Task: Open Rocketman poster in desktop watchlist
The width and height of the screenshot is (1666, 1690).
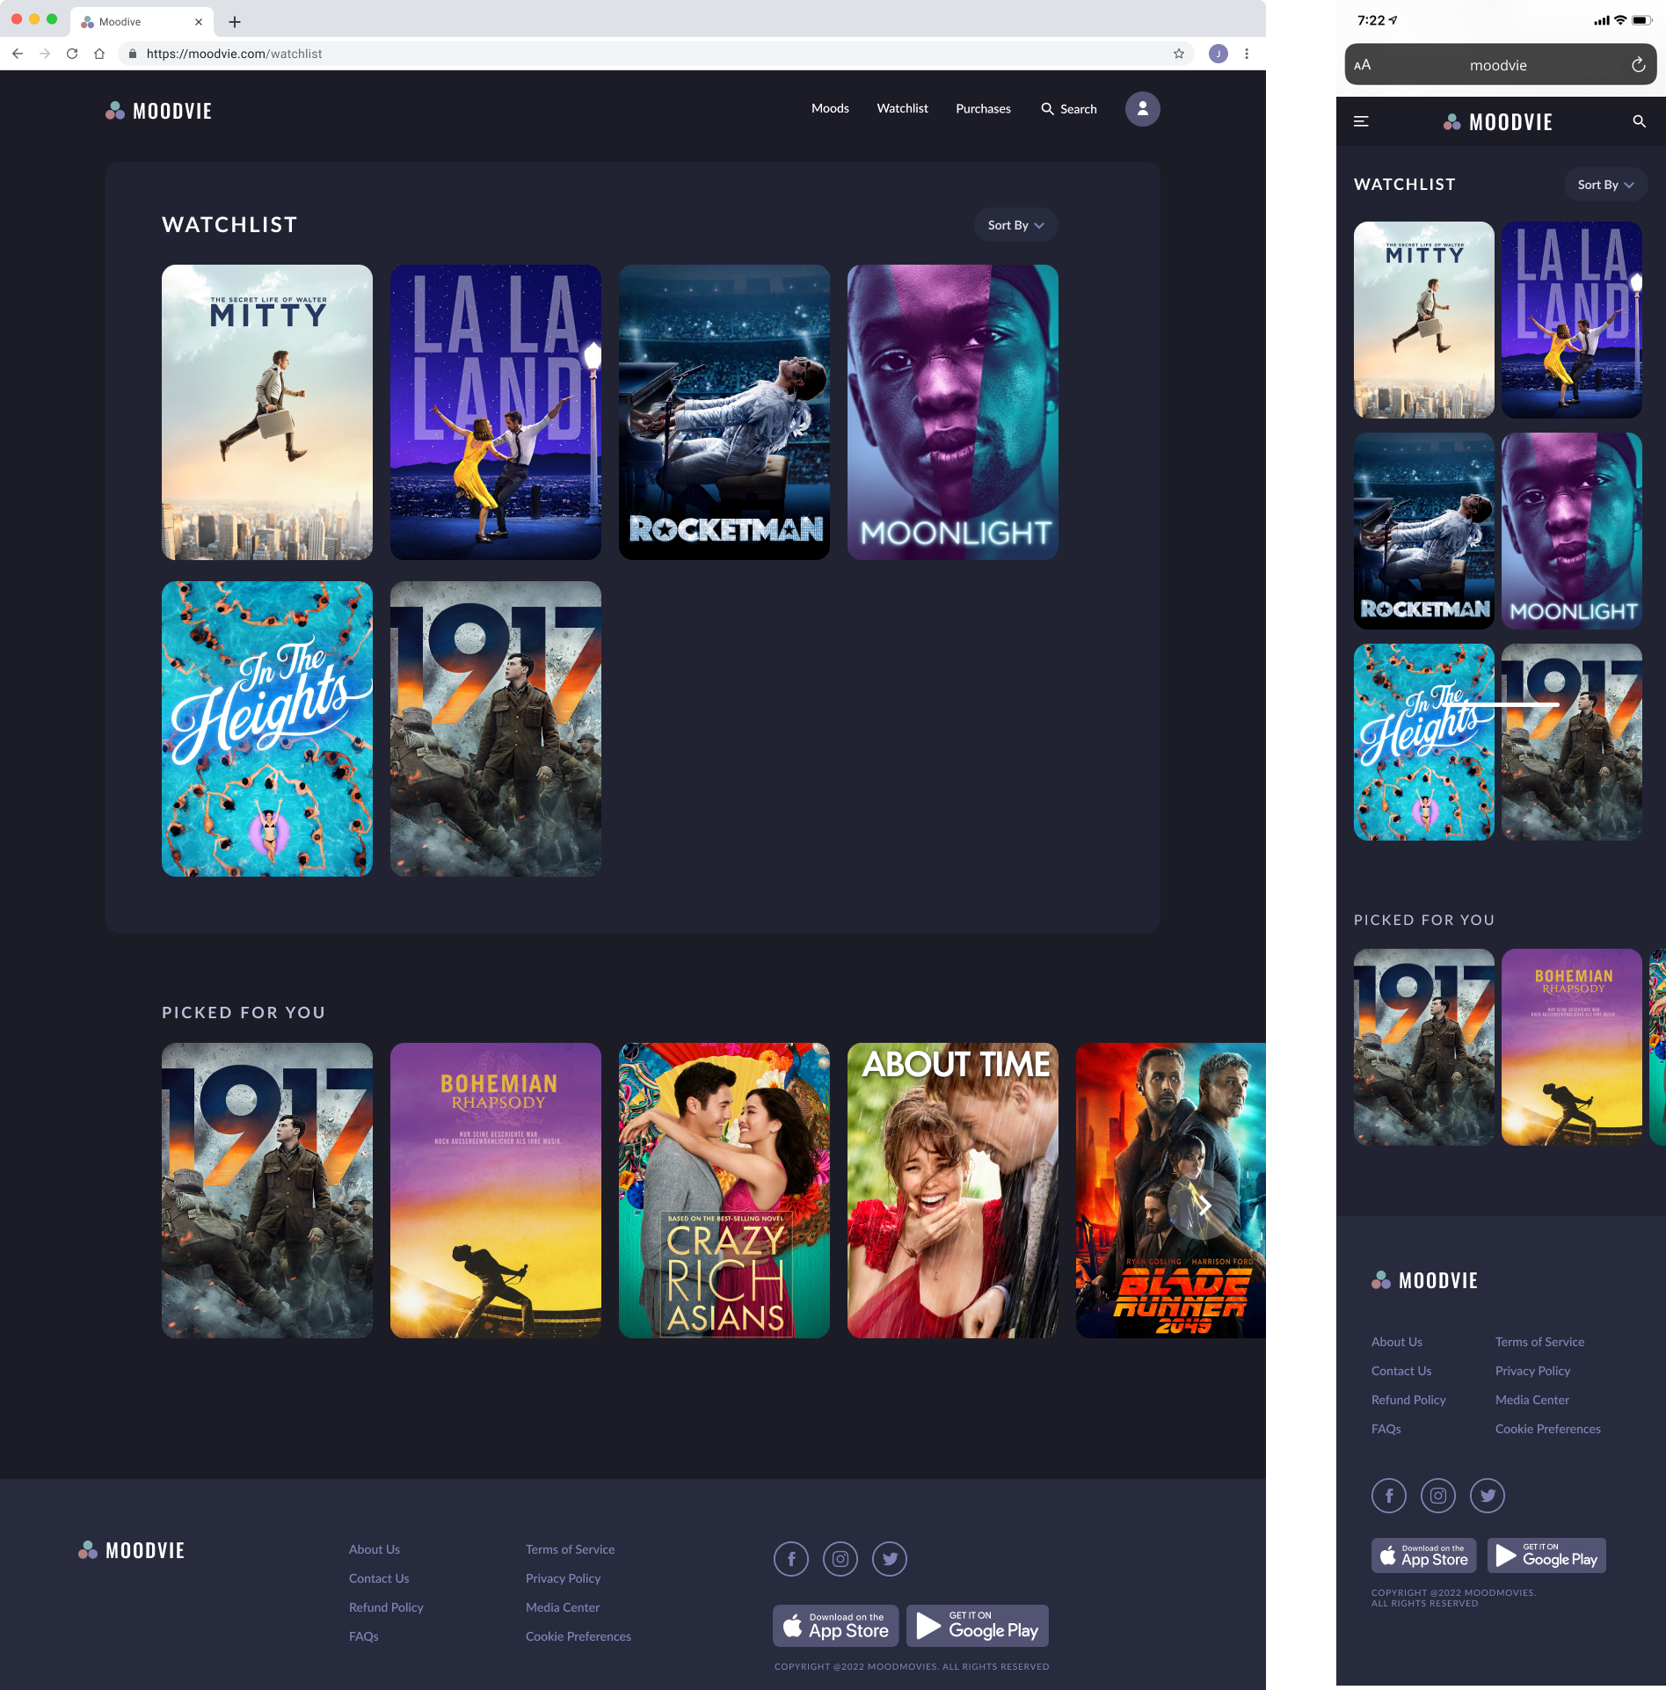Action: (724, 412)
